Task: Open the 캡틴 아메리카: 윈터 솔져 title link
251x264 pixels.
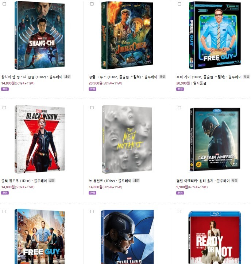Action: tap(203, 181)
